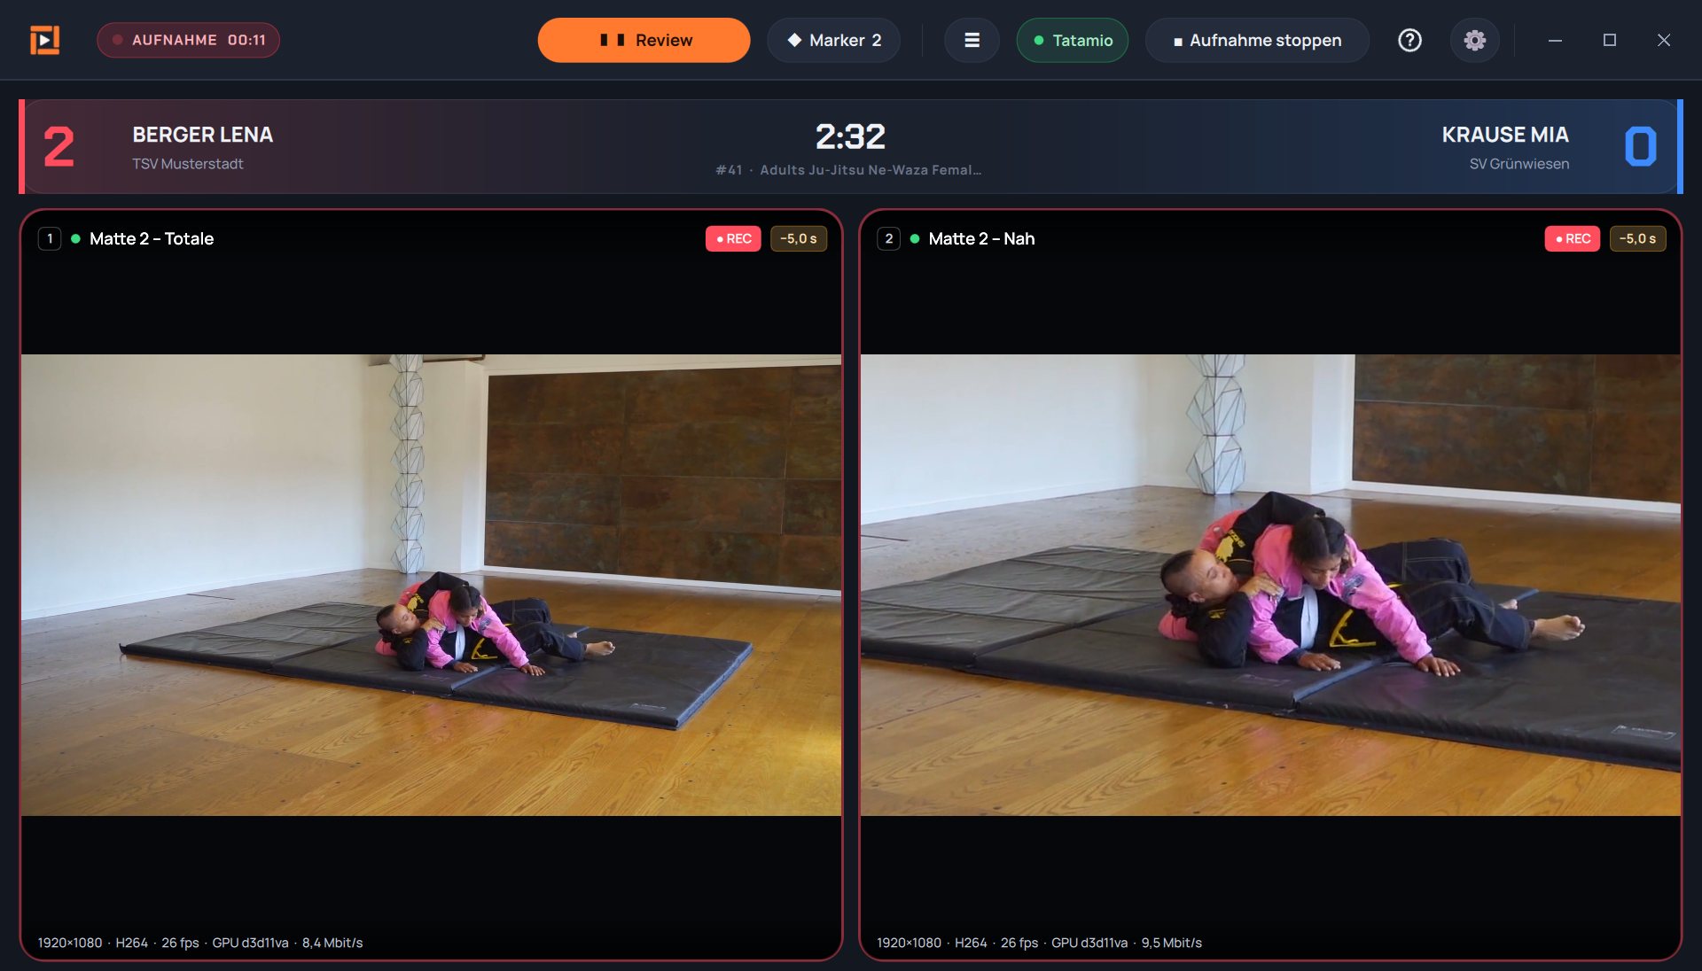Click blue score 0 for Krause Mia
Viewport: 1702px width, 971px height.
click(x=1640, y=147)
